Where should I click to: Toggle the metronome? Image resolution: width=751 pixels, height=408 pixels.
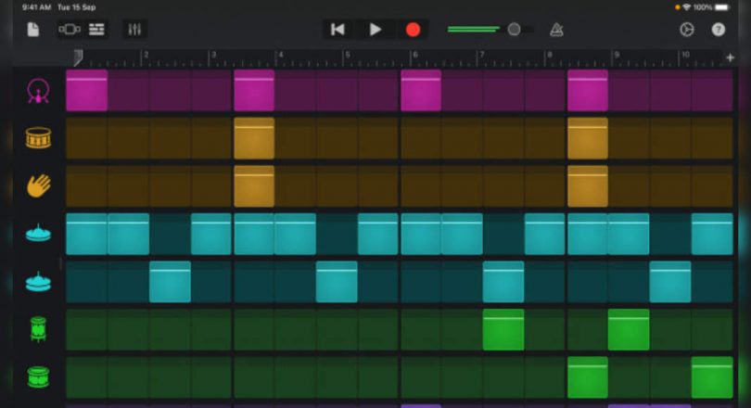(x=556, y=30)
